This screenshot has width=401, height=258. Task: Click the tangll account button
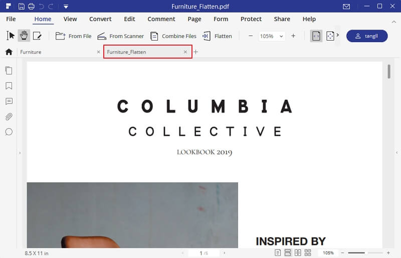point(367,36)
